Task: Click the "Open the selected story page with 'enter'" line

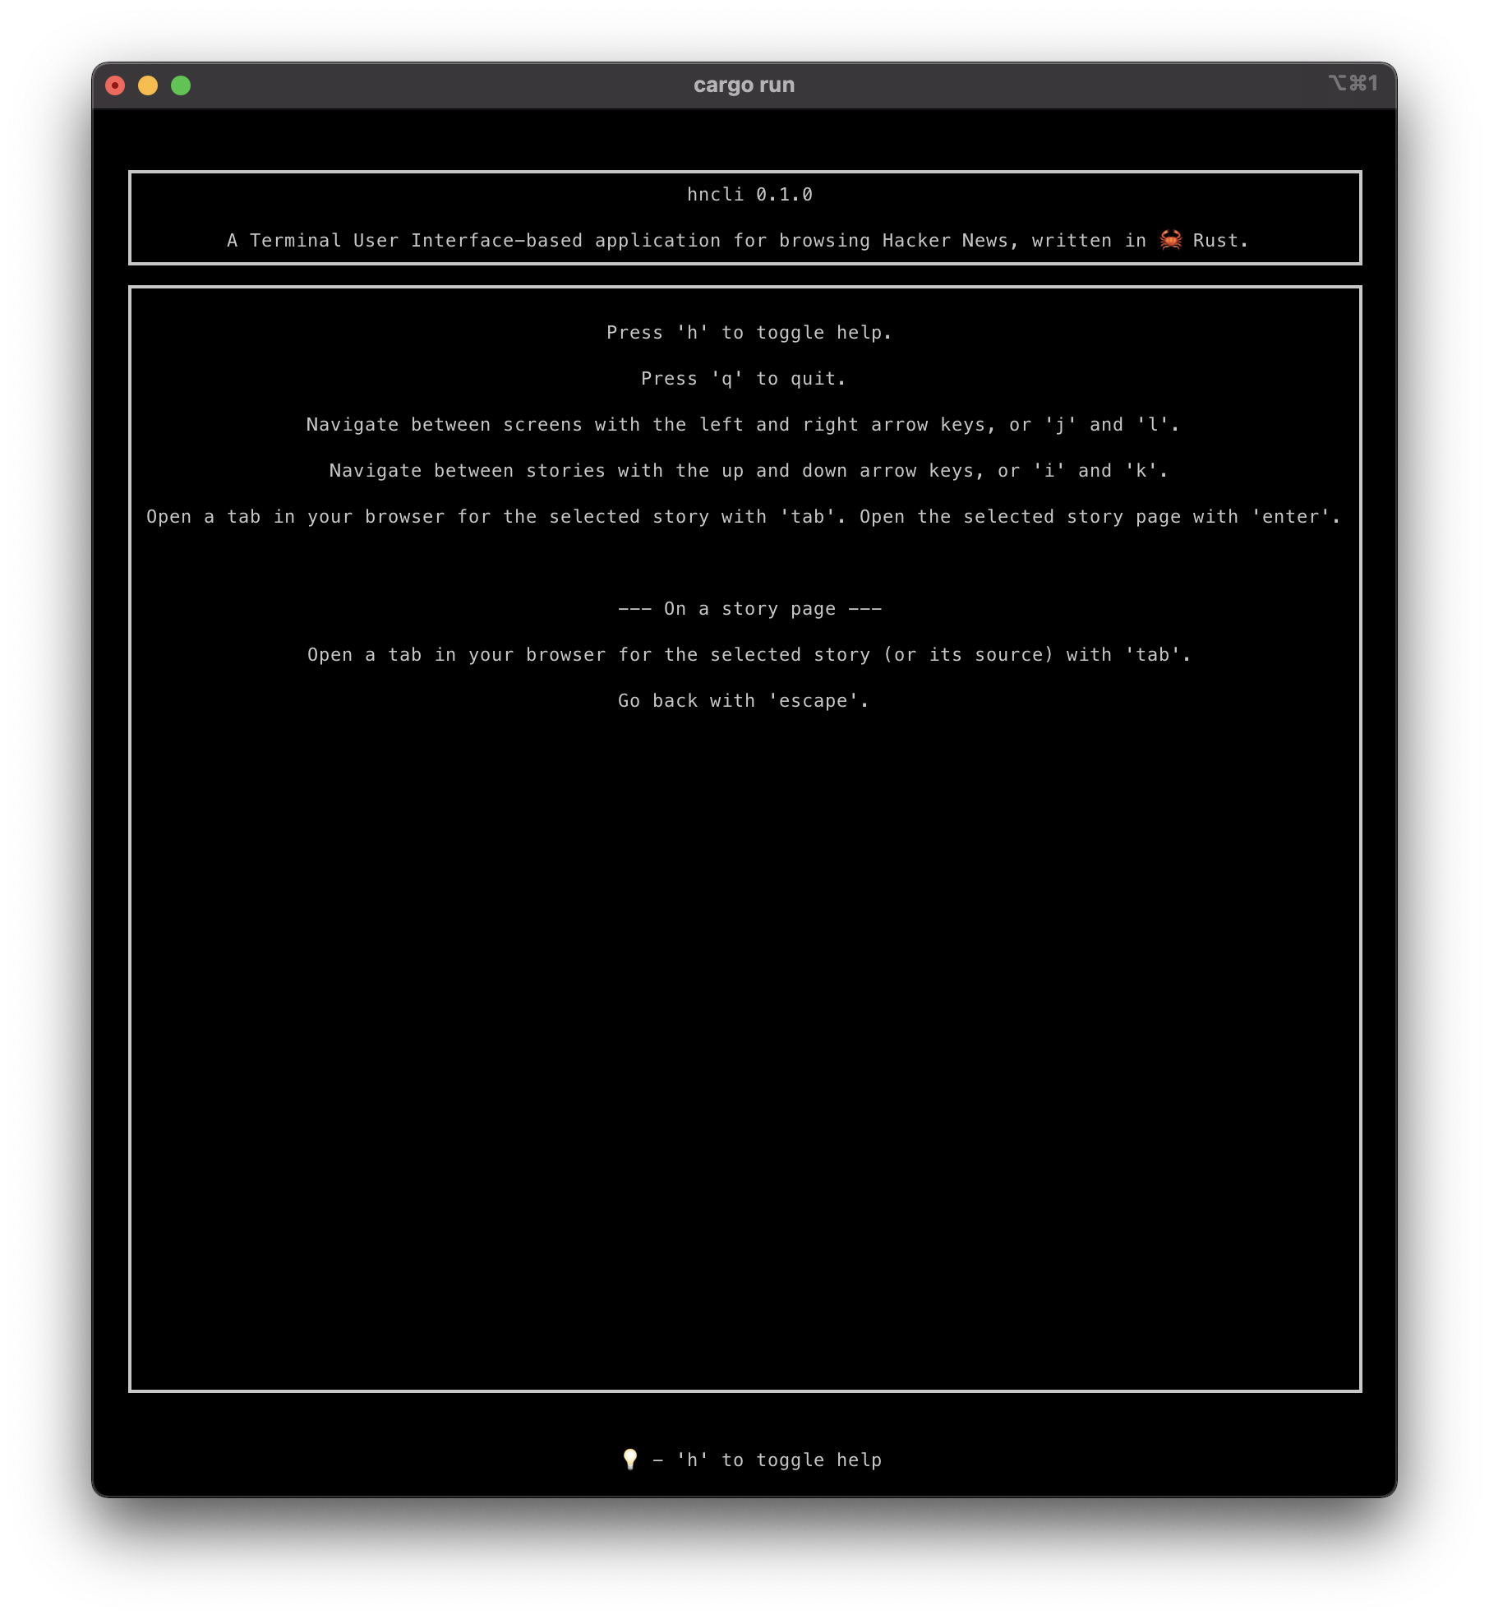Action: point(1099,517)
